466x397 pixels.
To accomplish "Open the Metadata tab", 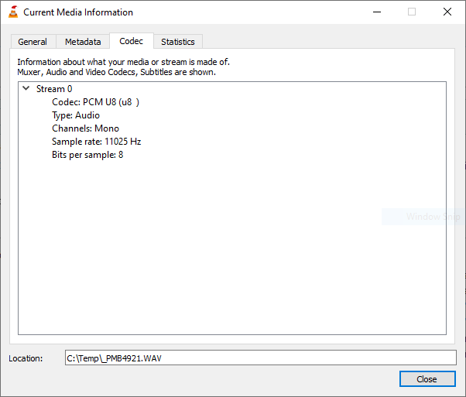I will [x=83, y=42].
